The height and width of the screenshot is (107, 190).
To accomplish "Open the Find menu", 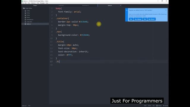I will pyautogui.click(x=38, y=3).
